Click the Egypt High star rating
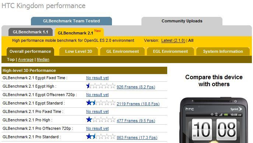Screen dimensions: 253x143 [x=101, y=86]
